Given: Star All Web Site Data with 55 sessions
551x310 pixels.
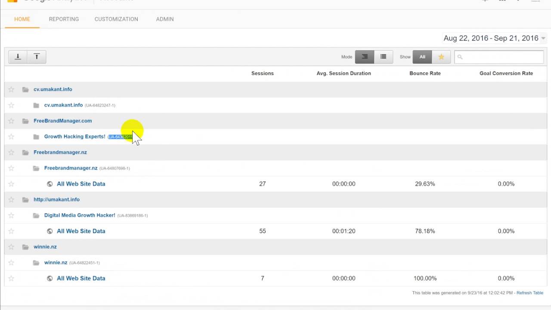Looking at the screenshot, I should (11, 231).
